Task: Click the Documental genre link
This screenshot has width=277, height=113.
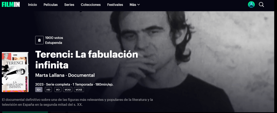Action: point(81,75)
